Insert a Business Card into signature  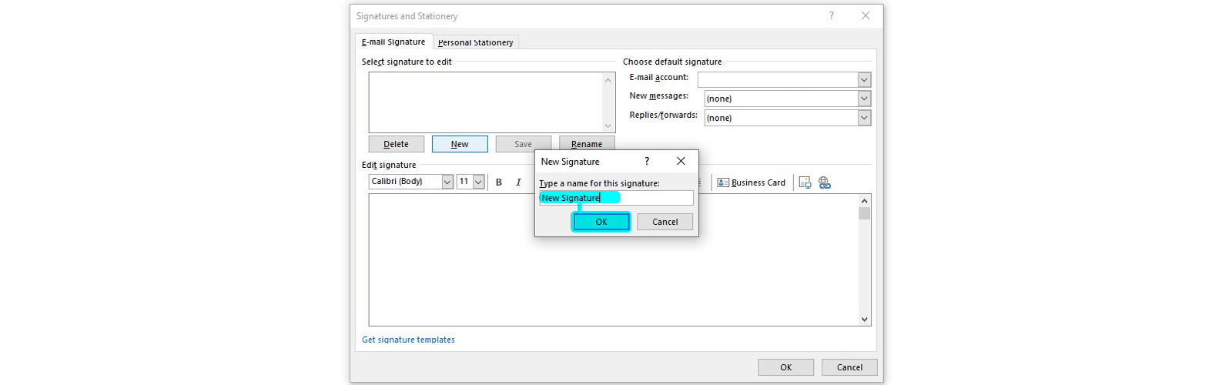point(752,182)
